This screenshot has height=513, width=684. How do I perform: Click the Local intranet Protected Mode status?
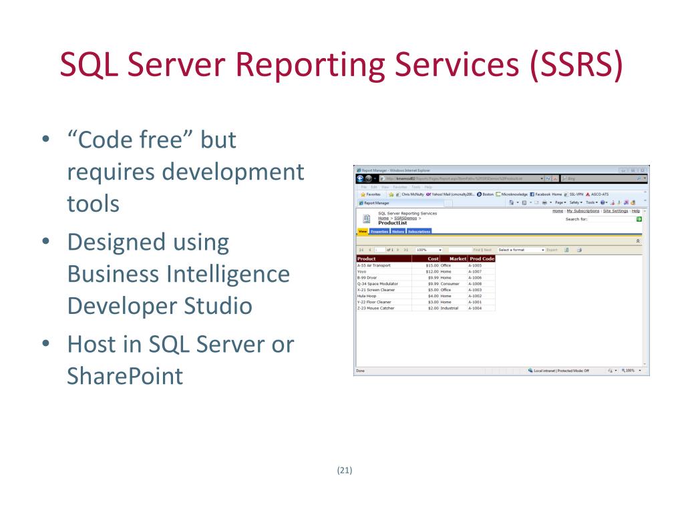559,371
